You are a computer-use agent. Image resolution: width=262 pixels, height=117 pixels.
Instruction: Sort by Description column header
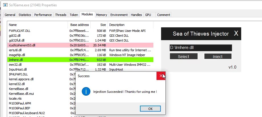click(x=131, y=25)
